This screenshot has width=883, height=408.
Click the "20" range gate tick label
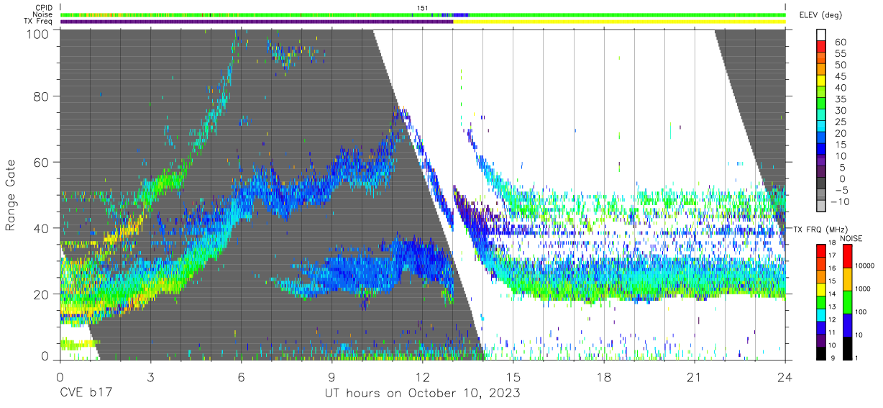pos(42,294)
